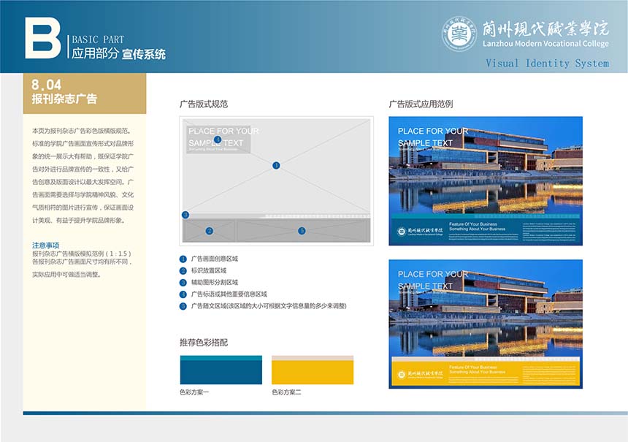Select the yellow 色彩方案二 color swatch

click(312, 370)
